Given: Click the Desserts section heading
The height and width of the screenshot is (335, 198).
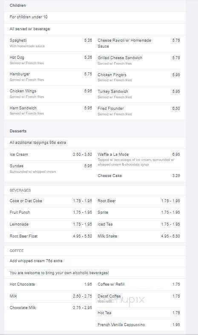Looking at the screenshot, I should [18, 131].
